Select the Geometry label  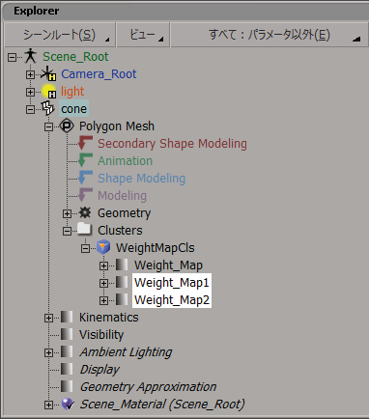pyautogui.click(x=124, y=213)
